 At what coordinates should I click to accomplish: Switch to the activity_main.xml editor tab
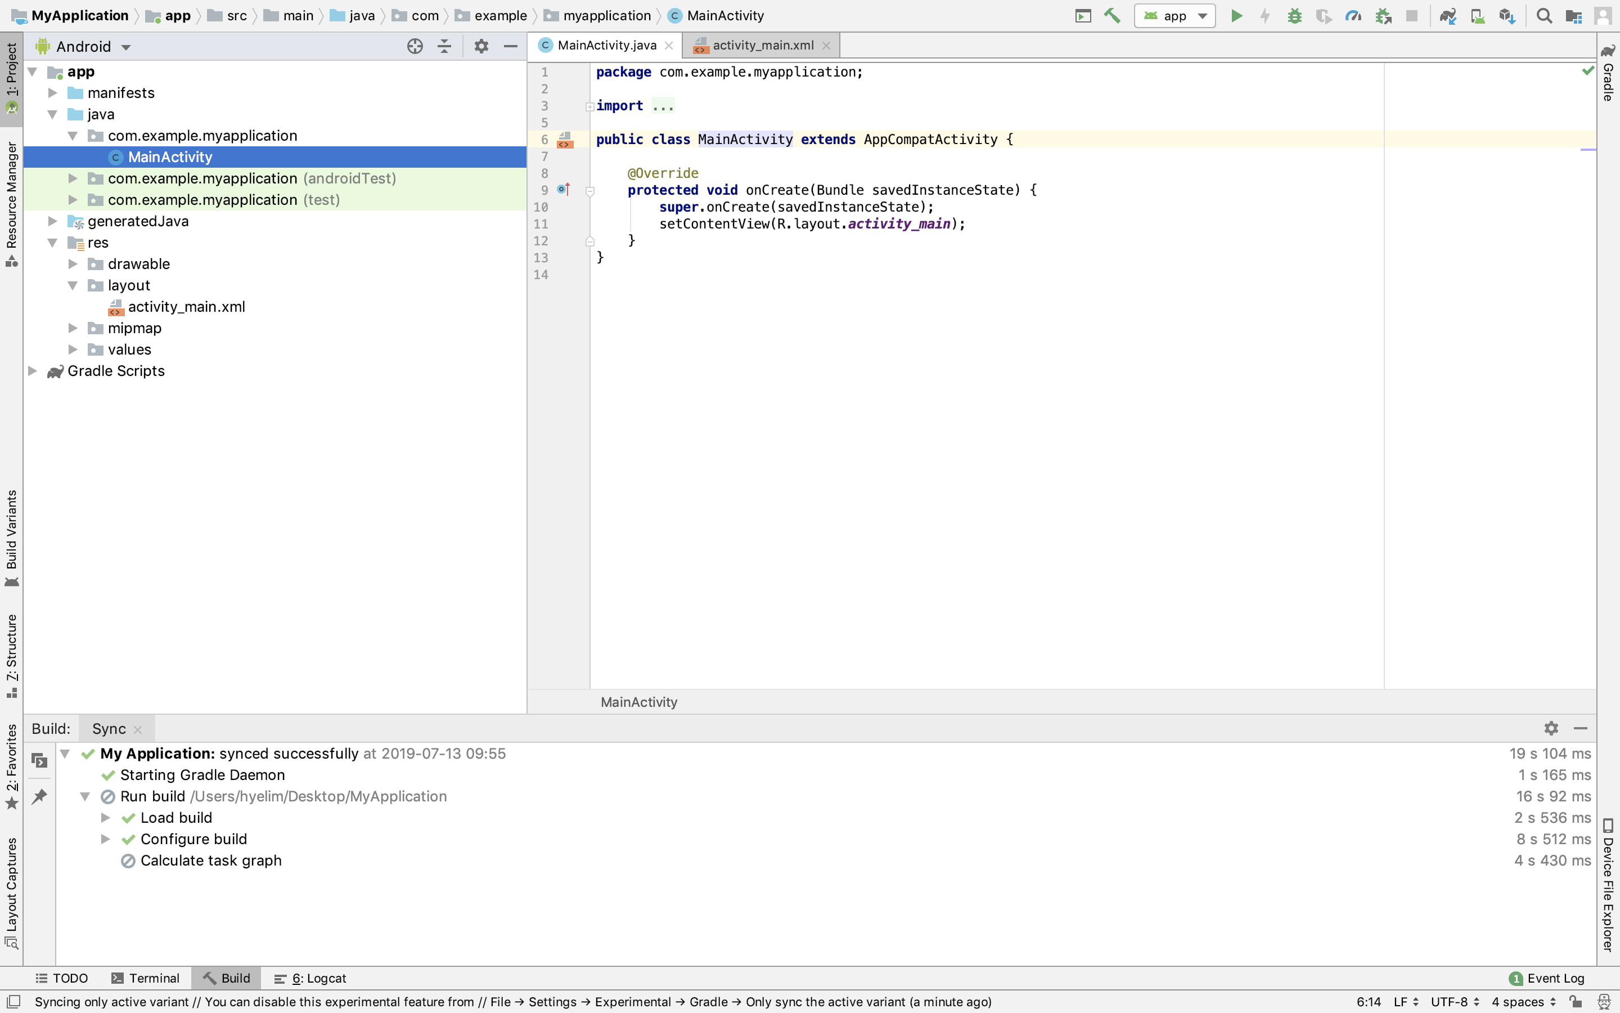click(763, 45)
